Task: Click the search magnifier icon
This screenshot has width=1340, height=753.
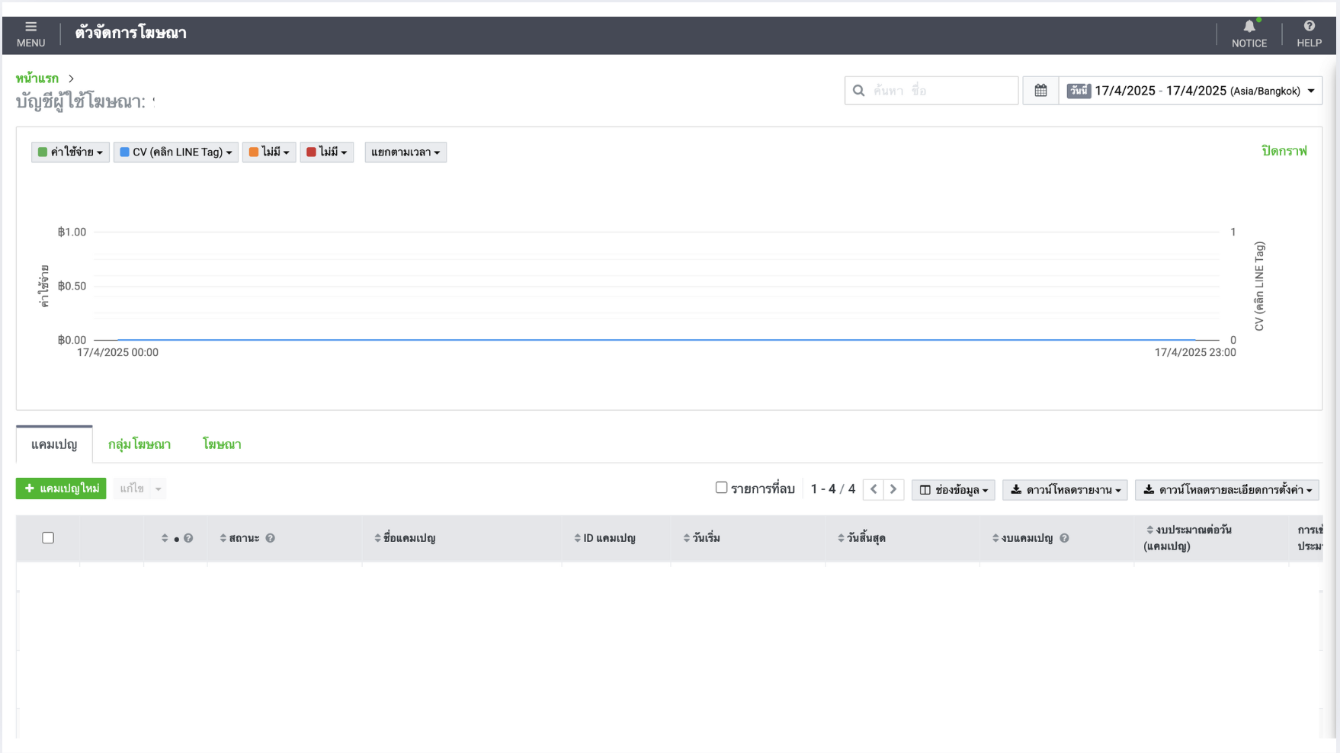Action: point(859,91)
